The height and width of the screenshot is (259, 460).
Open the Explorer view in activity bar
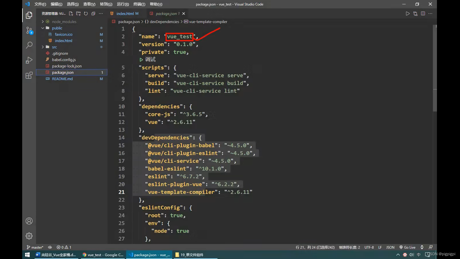coord(29,15)
